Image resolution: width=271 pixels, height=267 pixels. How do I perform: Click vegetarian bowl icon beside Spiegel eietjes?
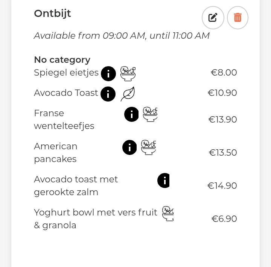tap(128, 74)
